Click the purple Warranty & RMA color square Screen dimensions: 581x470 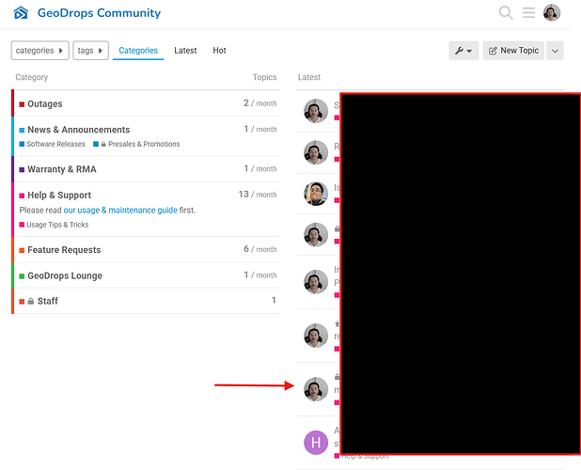click(22, 169)
